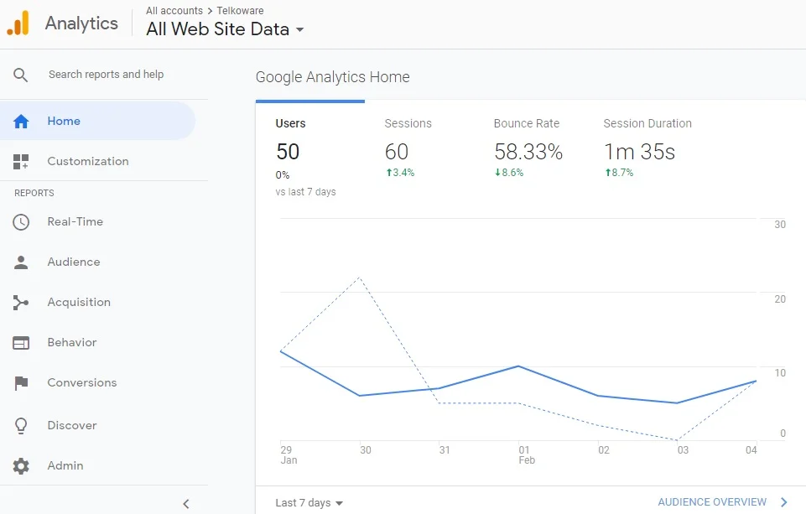Click the Acquisition branching arrows icon
The width and height of the screenshot is (806, 514).
point(21,303)
